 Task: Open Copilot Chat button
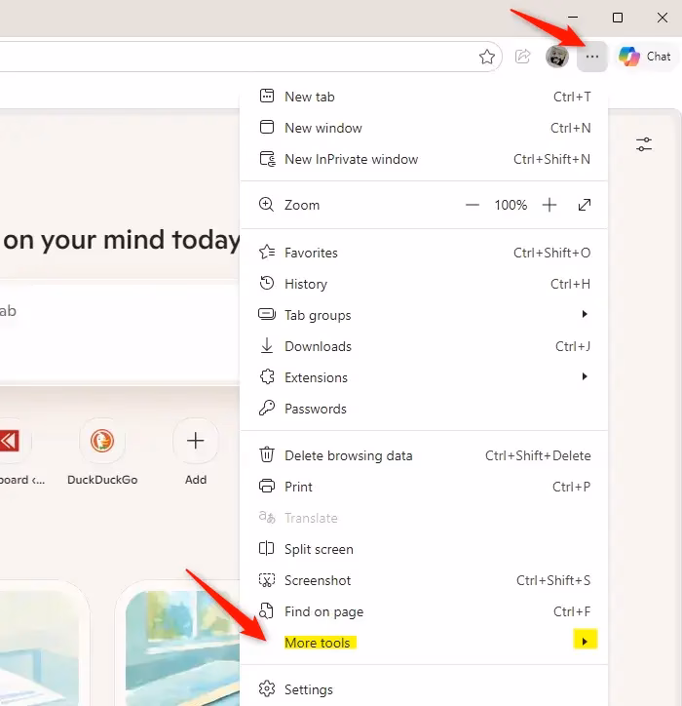click(x=645, y=57)
